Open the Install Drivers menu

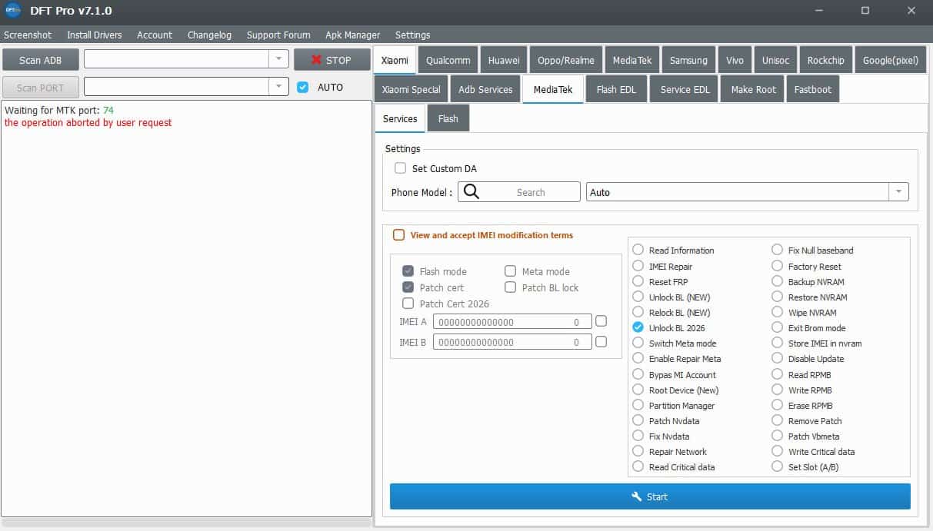point(95,35)
